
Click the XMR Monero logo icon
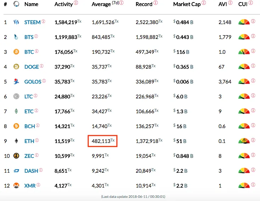16,185
